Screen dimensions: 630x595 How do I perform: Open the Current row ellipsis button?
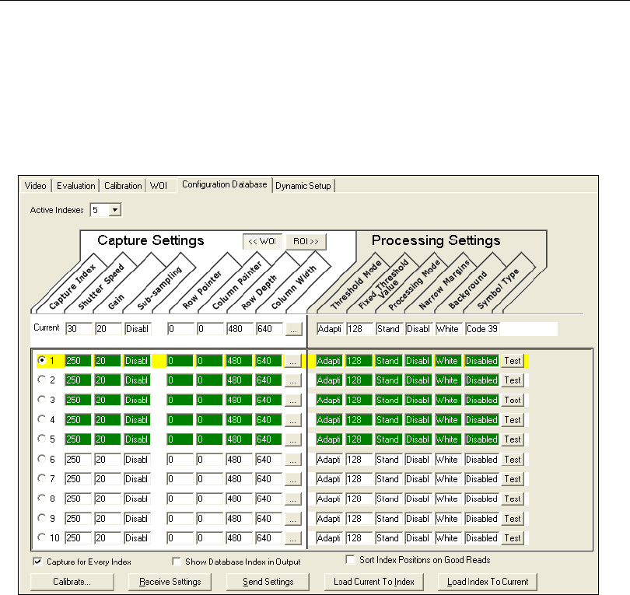coord(294,329)
